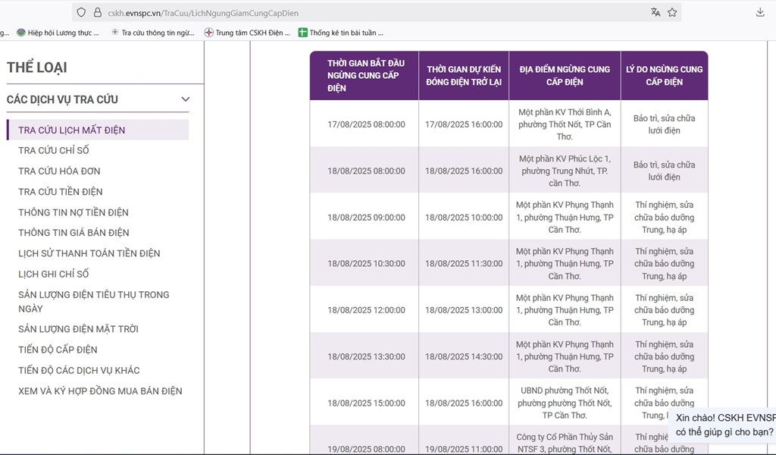The image size is (776, 455).
Task: Go to Tra cứu hóa đơn
Action: (59, 171)
